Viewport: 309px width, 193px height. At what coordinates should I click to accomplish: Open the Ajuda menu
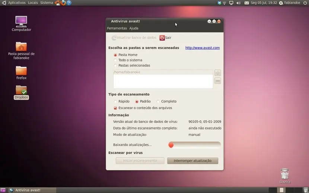(134, 28)
